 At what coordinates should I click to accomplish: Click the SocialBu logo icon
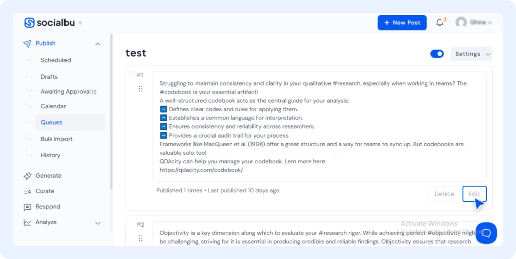(x=29, y=22)
